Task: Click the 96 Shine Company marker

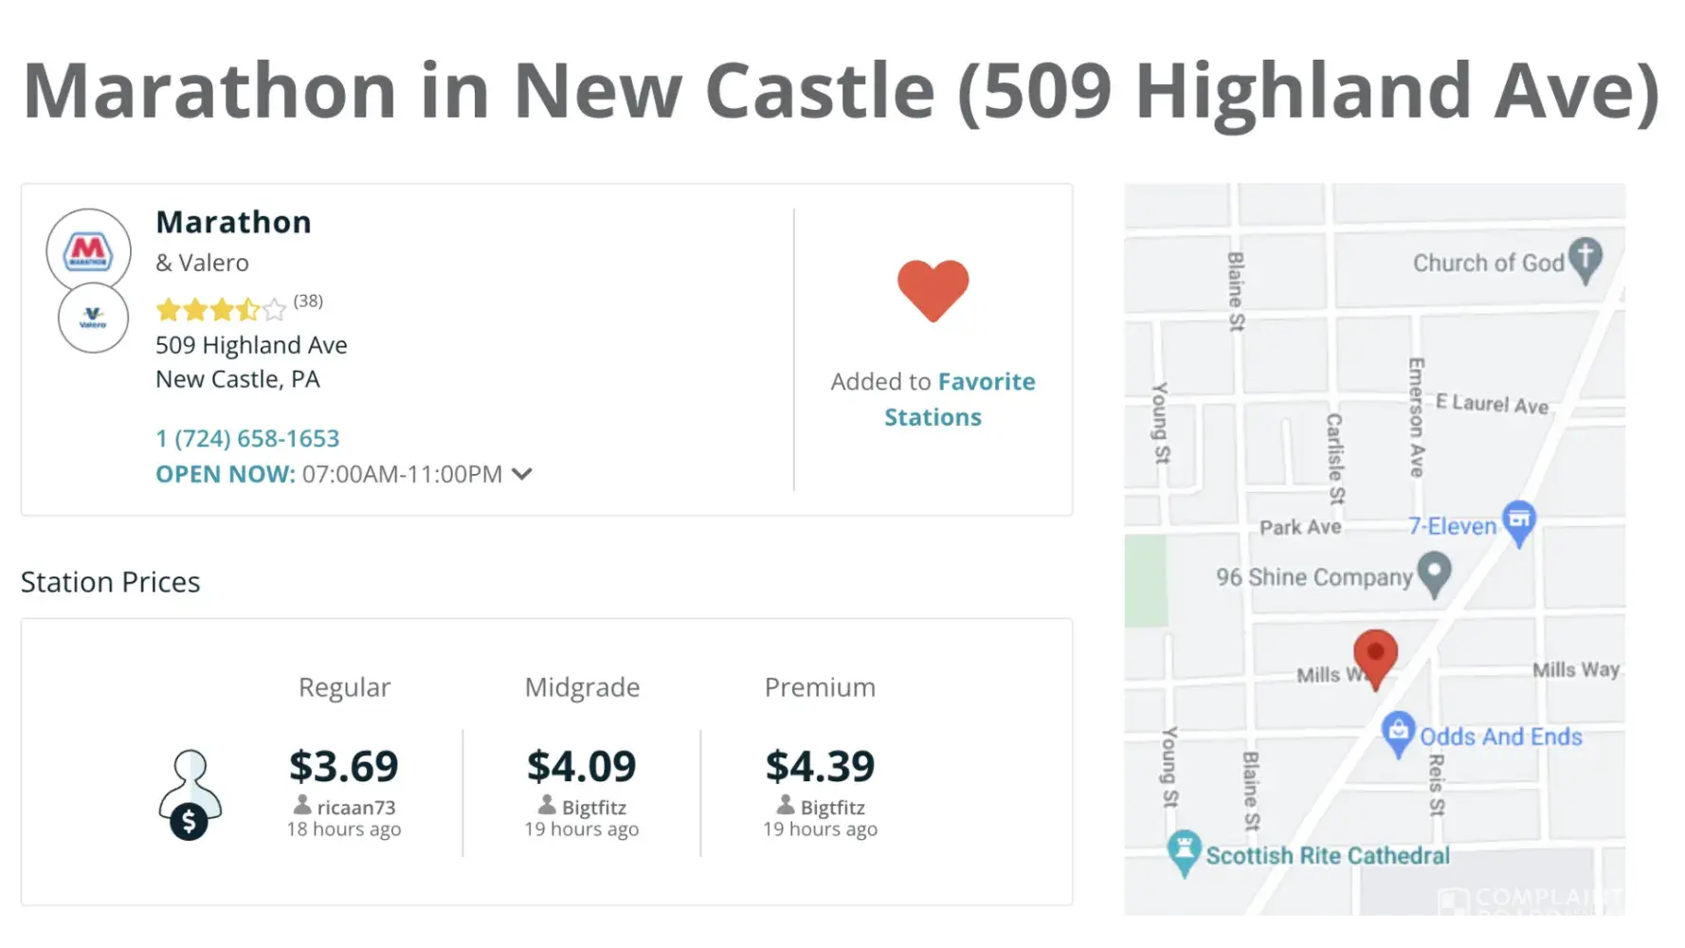Action: click(1434, 574)
